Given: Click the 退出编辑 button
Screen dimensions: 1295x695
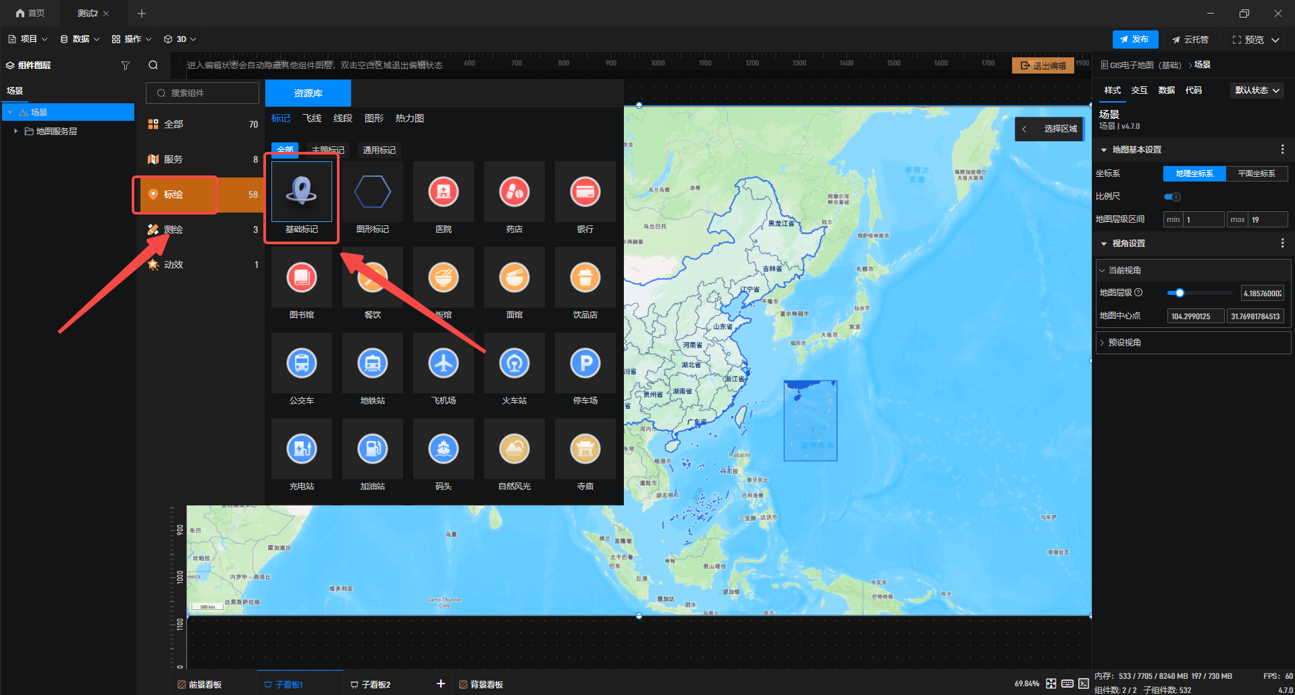Looking at the screenshot, I should (x=1042, y=65).
